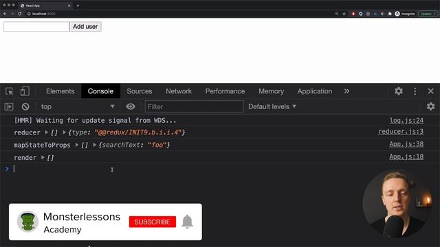
Task: Reload the localhost page
Action: tap(20, 14)
